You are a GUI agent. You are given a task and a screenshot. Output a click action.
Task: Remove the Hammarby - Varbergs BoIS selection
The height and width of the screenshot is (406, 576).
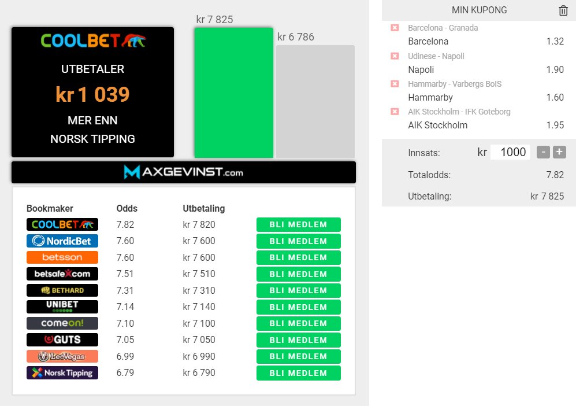(x=395, y=84)
